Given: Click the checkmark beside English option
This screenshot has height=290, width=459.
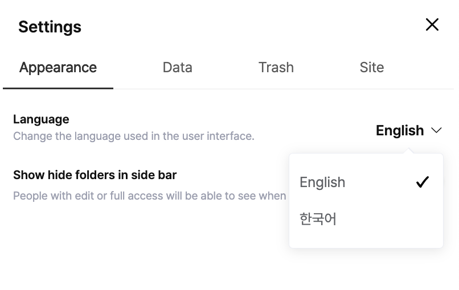Looking at the screenshot, I should click(x=422, y=183).
